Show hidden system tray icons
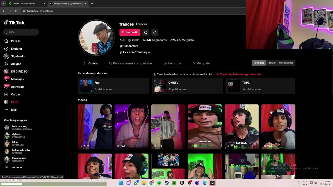 [293, 183]
